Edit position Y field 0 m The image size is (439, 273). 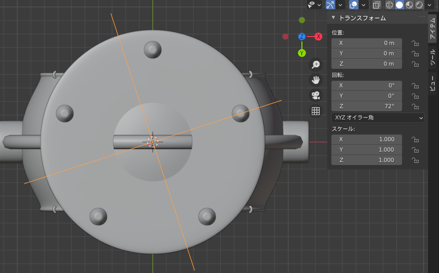click(366, 53)
